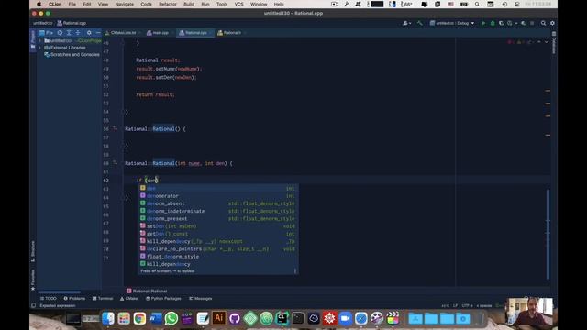587x330 pixels.
Task: Open Search Everywhere magnifier in toolbar
Action: coord(543,23)
